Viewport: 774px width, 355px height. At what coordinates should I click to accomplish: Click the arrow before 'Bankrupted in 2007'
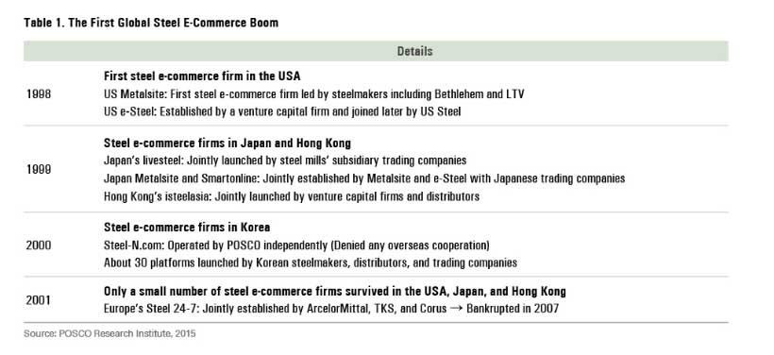tap(456, 309)
